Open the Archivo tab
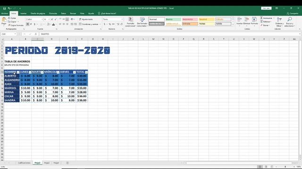Screen dimensions: 302x169 coord(4,14)
